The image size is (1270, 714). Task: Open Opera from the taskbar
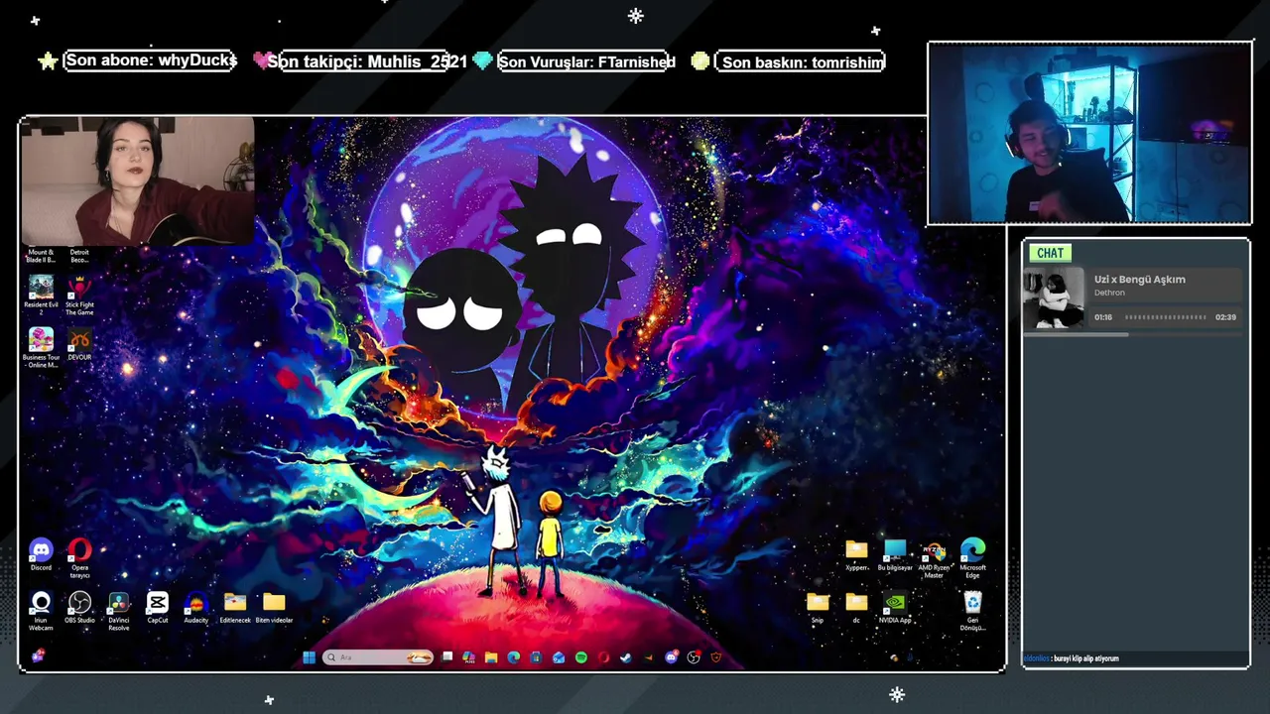pyautogui.click(x=603, y=657)
